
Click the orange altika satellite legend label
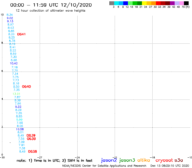144,160
